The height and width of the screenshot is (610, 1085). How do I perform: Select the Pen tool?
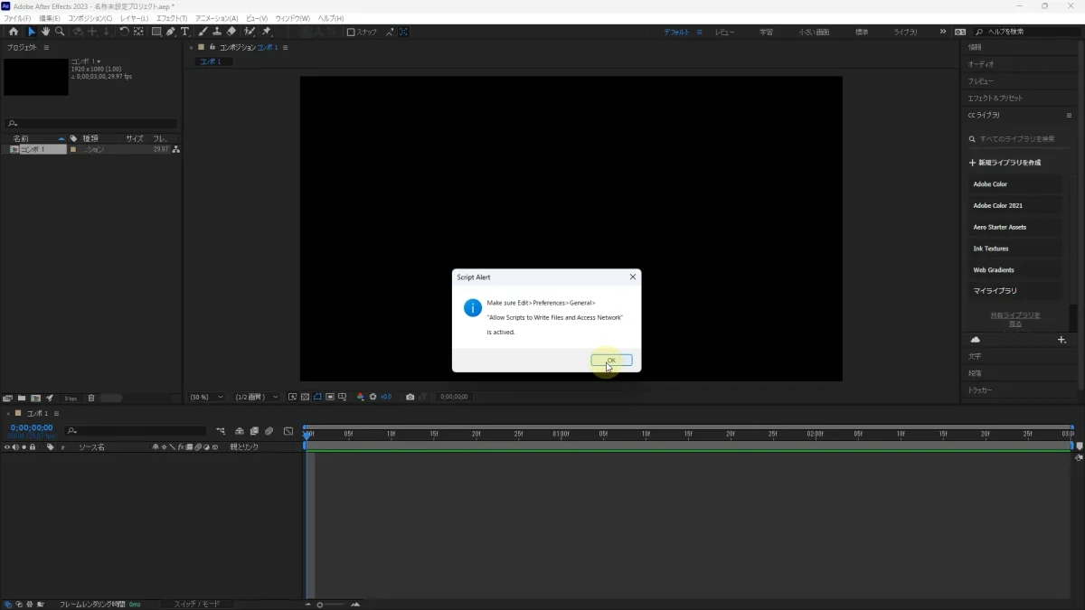coord(170,32)
